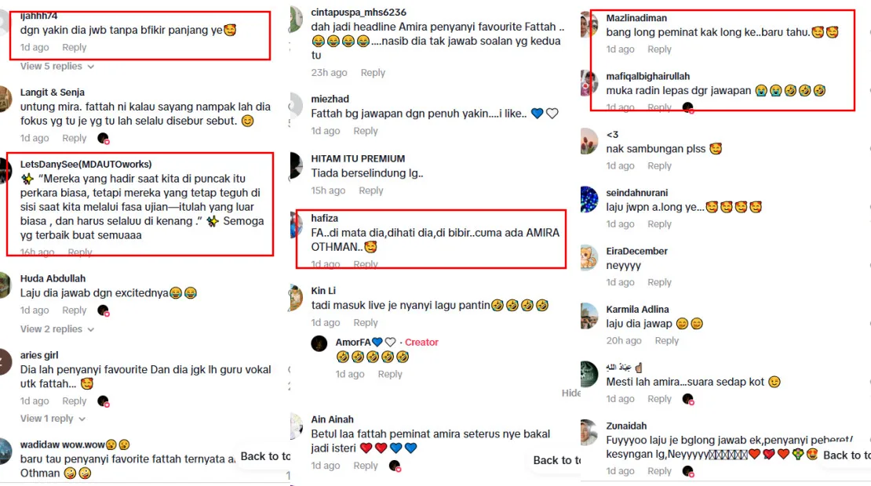Click creator-liked badge on Langit & Senja comment
Image resolution: width=871 pixels, height=486 pixels.
104,138
